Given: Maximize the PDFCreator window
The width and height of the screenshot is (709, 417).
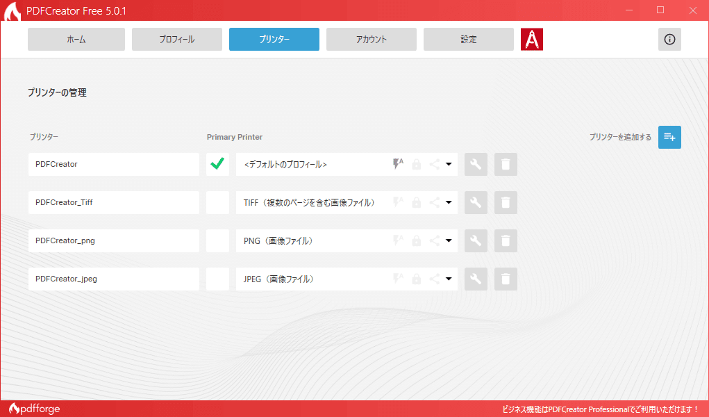Looking at the screenshot, I should click(x=660, y=10).
